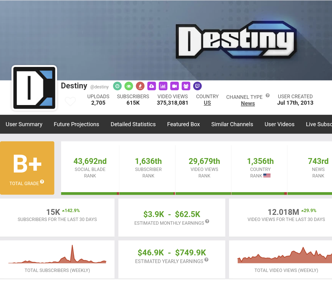Click the "UPLOADS" stat label

[98, 96]
